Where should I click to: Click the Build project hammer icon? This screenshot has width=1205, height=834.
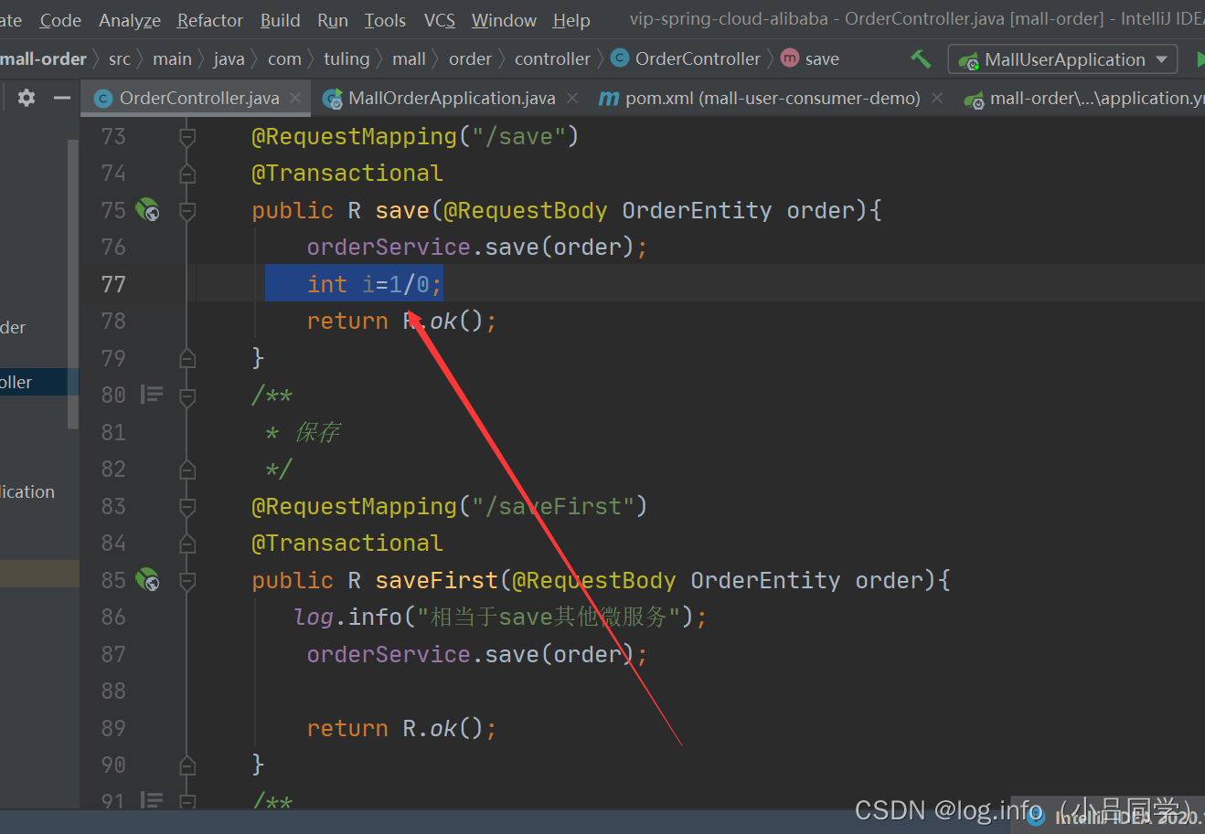921,59
